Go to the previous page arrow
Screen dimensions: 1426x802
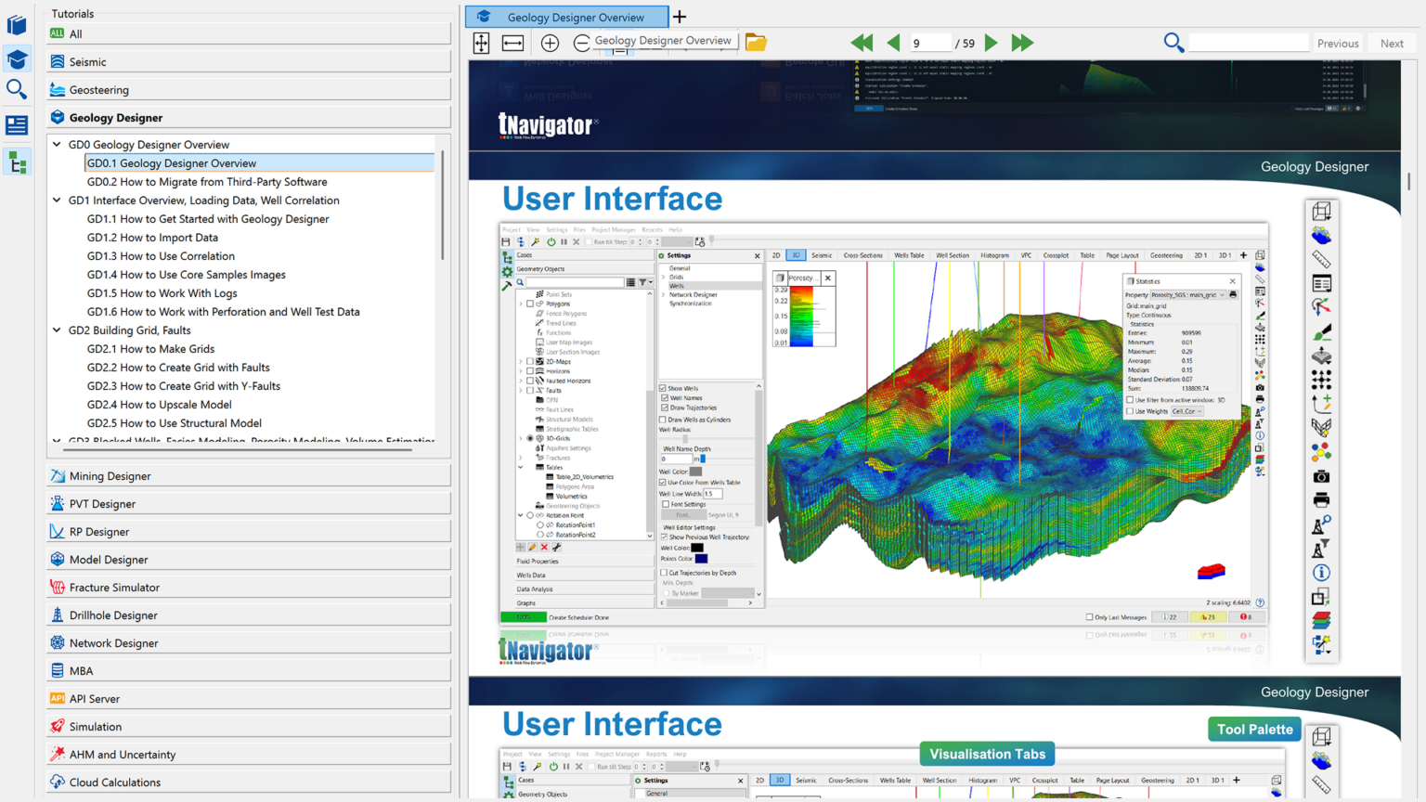(x=893, y=43)
